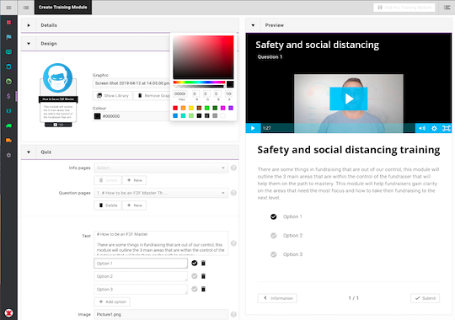Click the Show Library button
The width and height of the screenshot is (455, 320).
[112, 96]
